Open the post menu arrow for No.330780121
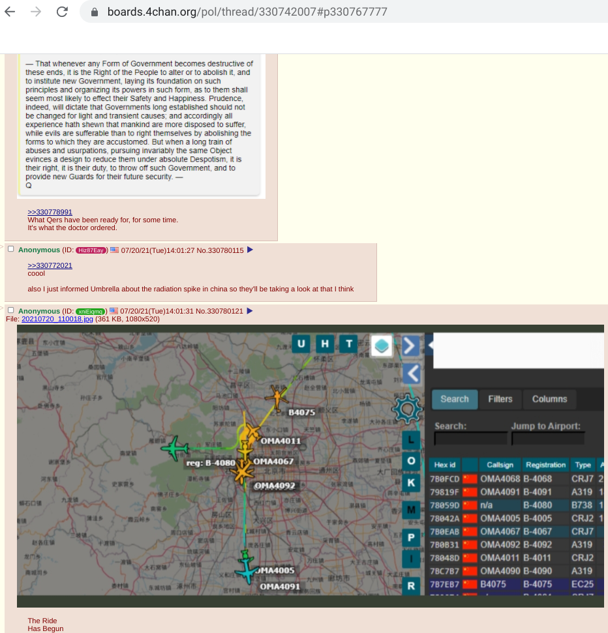Image resolution: width=608 pixels, height=633 pixels. coord(250,311)
